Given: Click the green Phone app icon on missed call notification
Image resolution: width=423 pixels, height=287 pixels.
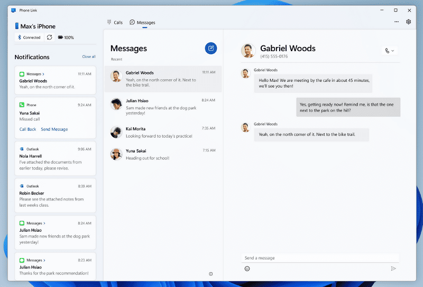Looking at the screenshot, I should [x=22, y=105].
